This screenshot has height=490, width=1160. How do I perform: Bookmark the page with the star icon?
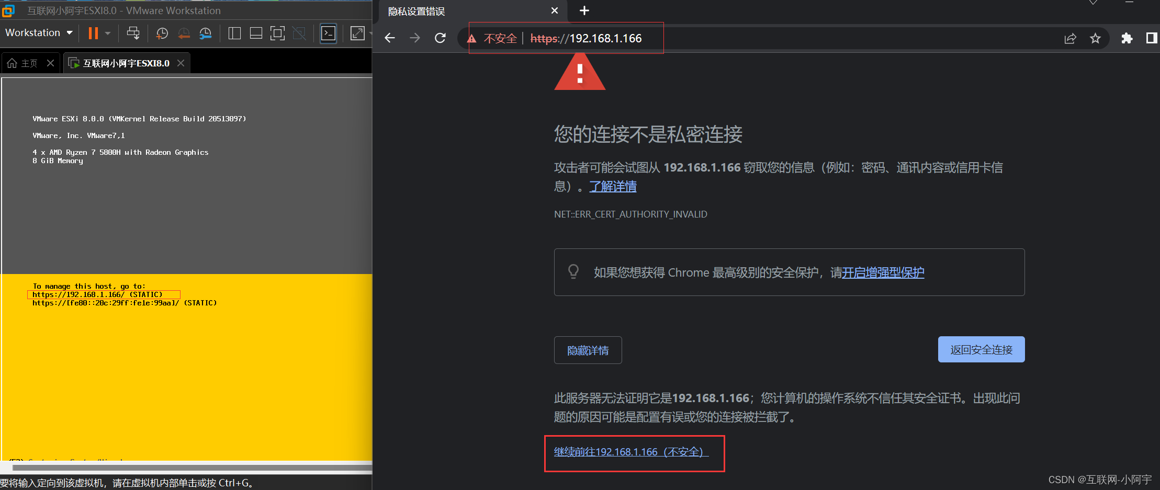pos(1096,38)
